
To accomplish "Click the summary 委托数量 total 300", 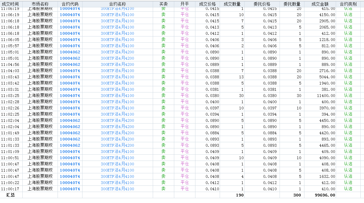I will [297, 195].
